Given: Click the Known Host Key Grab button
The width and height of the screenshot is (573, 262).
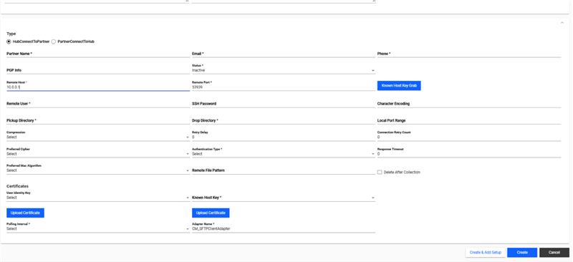Looking at the screenshot, I should (399, 85).
